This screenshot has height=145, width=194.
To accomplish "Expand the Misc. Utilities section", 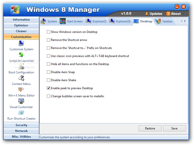I will pyautogui.click(x=21, y=137).
